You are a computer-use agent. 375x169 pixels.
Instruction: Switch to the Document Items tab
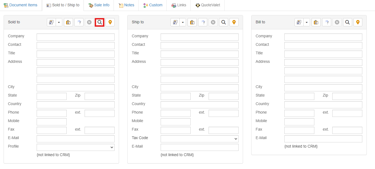[21, 5]
